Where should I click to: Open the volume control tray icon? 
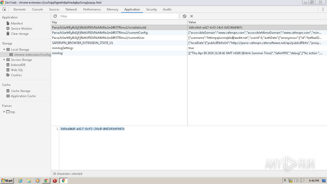[x=297, y=181]
